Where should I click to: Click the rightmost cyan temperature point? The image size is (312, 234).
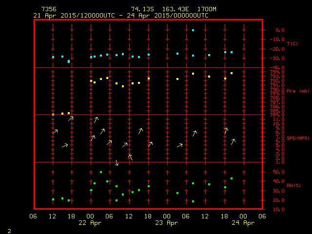(x=232, y=52)
